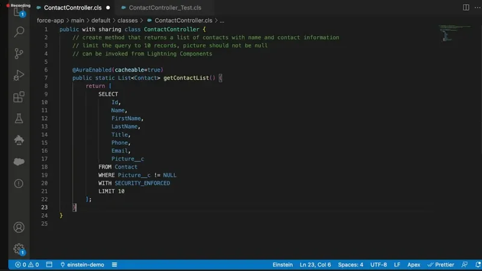Expand the breadcrumb ellipsis after ContactController.cls
Image resolution: width=482 pixels, height=271 pixels.
222,20
